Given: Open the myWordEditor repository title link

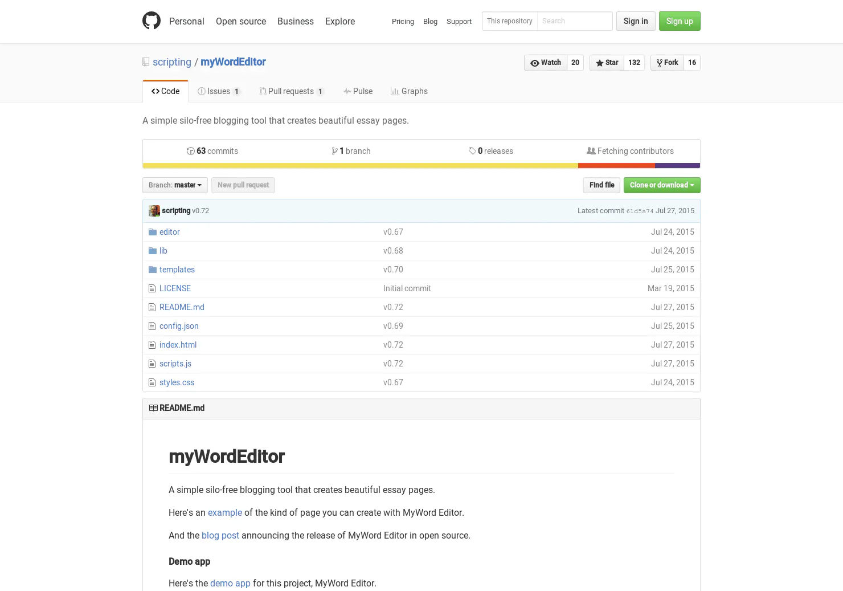Looking at the screenshot, I should pyautogui.click(x=233, y=62).
